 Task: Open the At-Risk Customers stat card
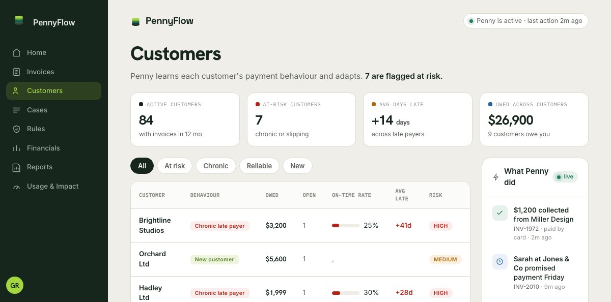(x=301, y=119)
